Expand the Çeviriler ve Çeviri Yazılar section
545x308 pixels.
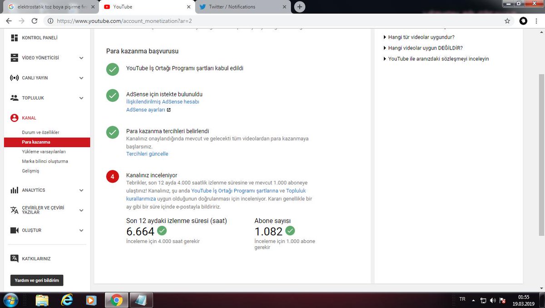81,210
